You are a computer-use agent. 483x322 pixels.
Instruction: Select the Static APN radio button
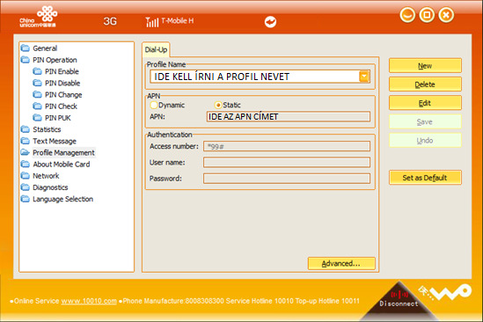coord(218,105)
